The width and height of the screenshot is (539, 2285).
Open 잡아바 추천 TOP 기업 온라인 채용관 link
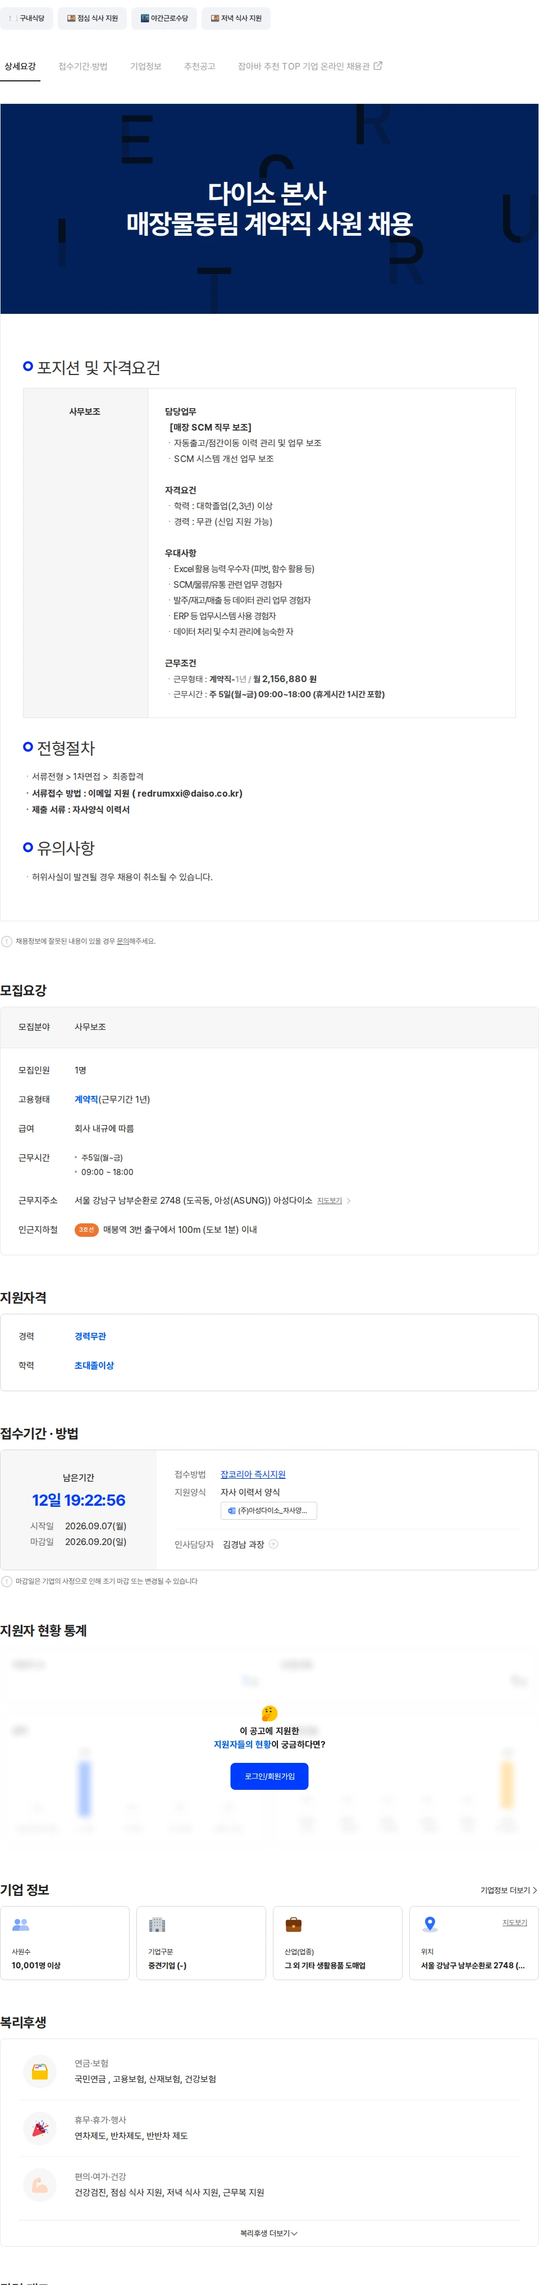coord(309,66)
